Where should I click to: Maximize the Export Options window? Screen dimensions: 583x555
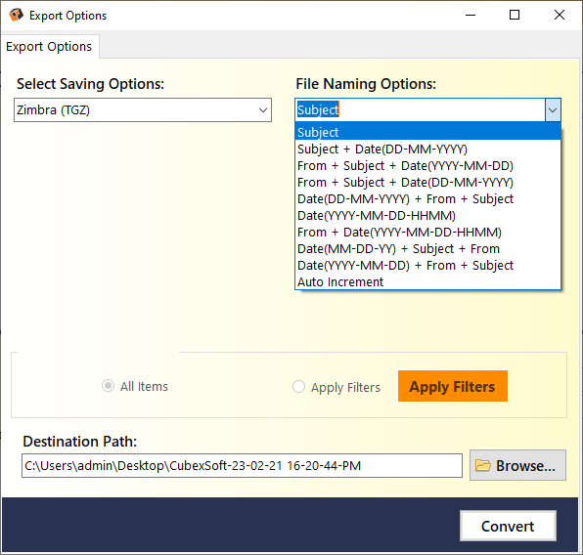[515, 16]
